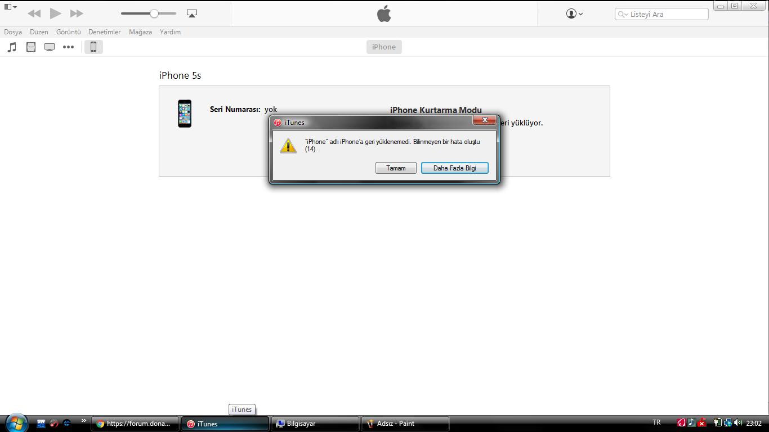Click the blue round quick launch icon
This screenshot has height=432, width=769.
tap(67, 424)
